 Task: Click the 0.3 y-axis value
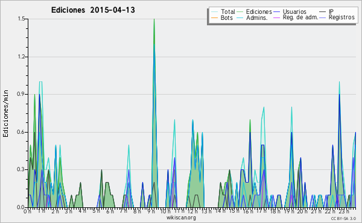click(21, 169)
